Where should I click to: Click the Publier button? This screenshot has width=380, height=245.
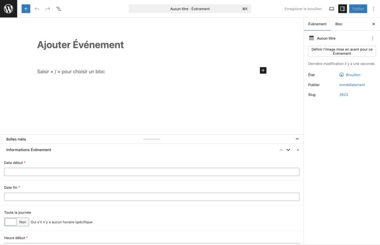coord(358,9)
